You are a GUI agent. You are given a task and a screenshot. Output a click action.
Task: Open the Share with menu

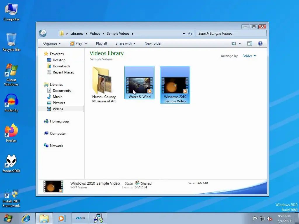tap(126, 43)
